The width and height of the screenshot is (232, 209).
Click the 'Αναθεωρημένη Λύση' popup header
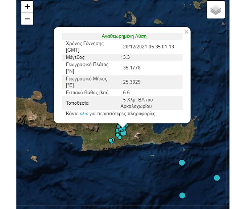pos(124,36)
